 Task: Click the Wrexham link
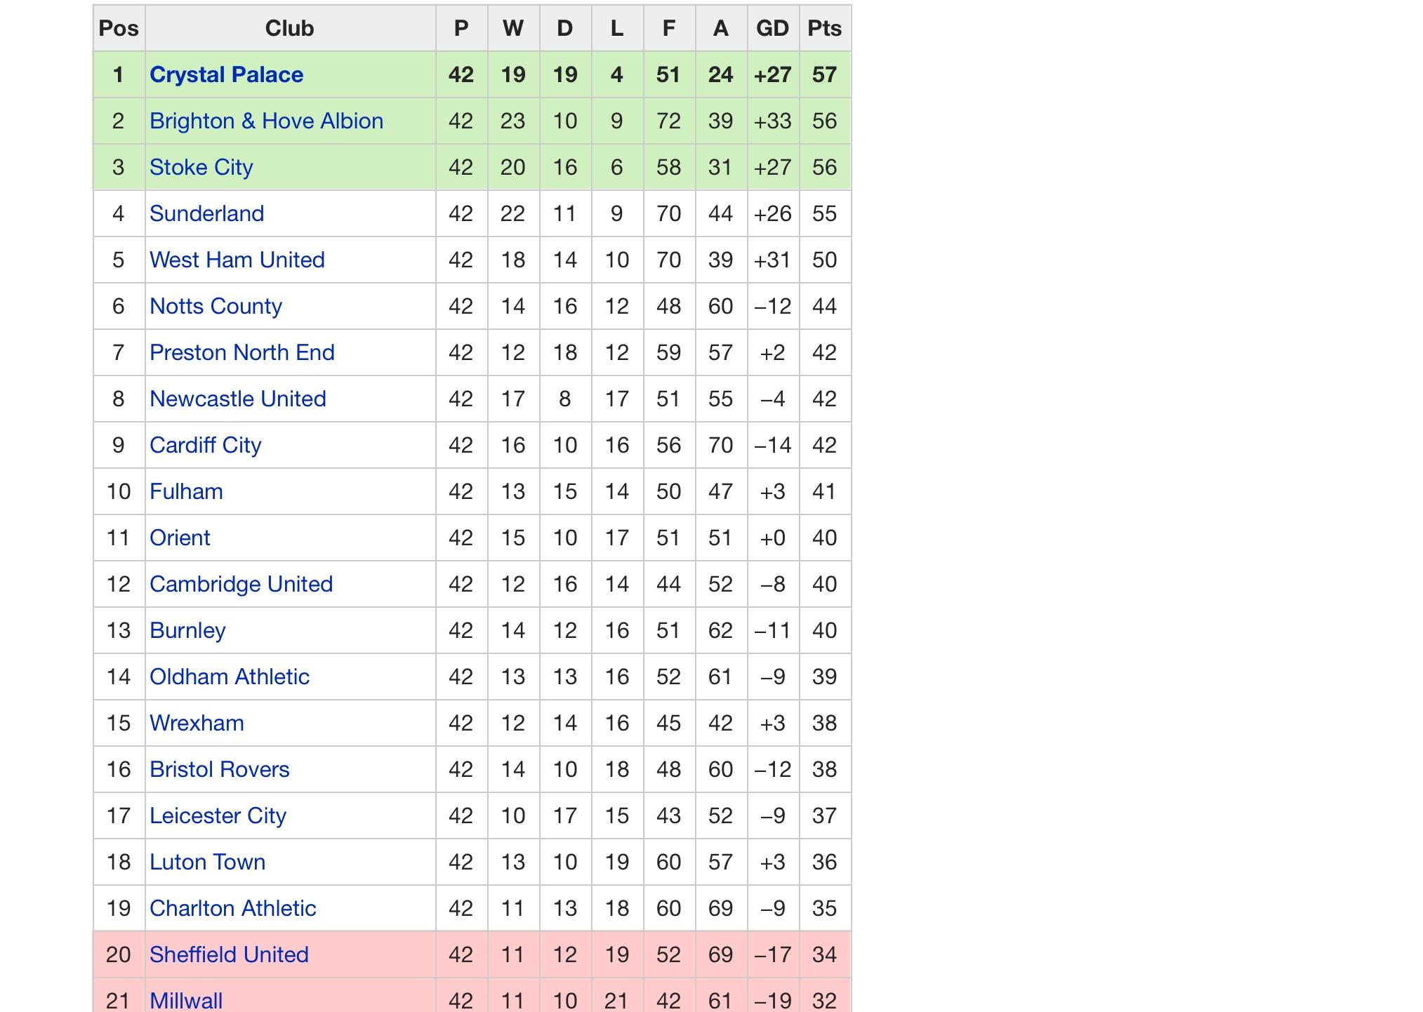[x=197, y=723]
